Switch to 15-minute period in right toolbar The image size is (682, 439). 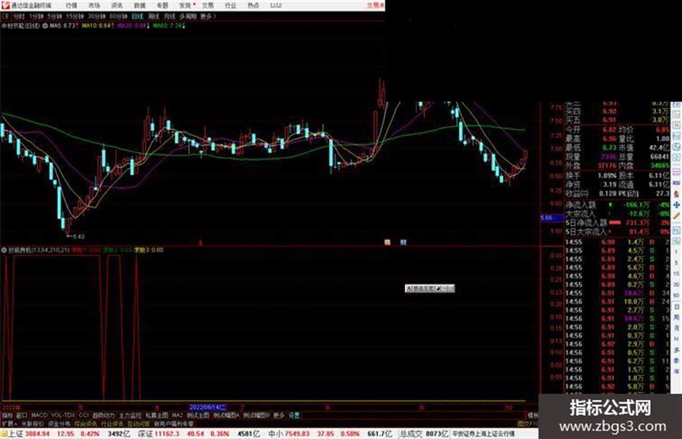[676, 273]
